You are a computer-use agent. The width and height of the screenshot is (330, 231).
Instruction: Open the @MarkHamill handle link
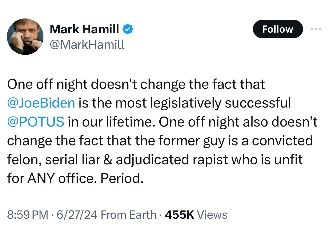[x=87, y=45]
